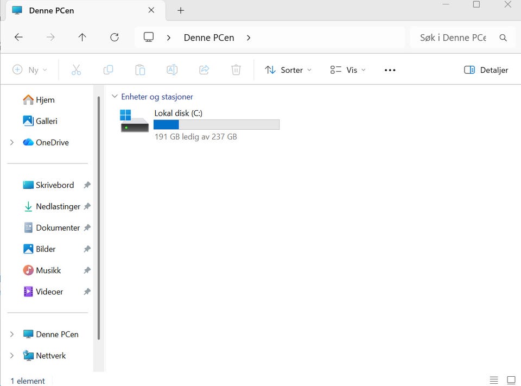Expand the OneDrive tree node
This screenshot has height=386, width=521.
point(12,142)
